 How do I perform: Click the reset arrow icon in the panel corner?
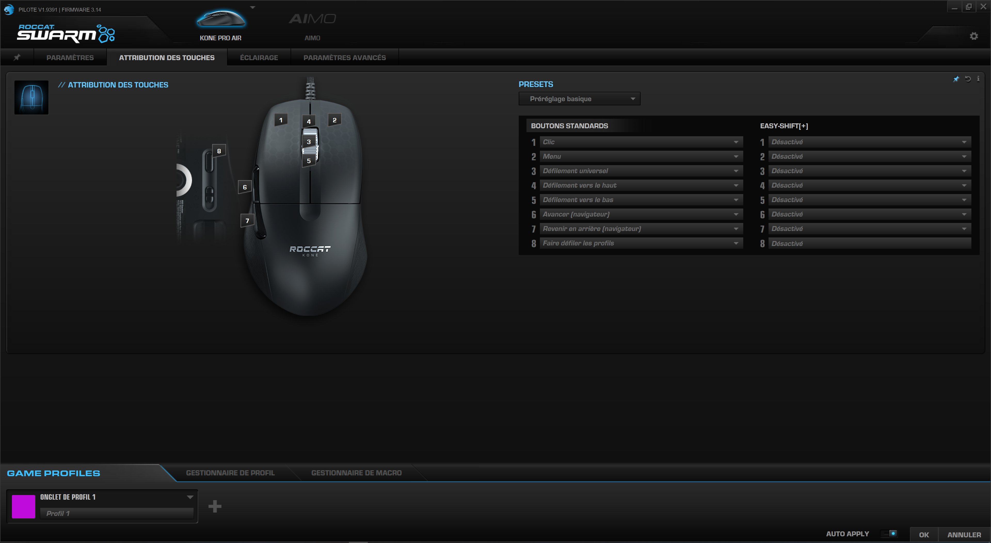click(968, 79)
